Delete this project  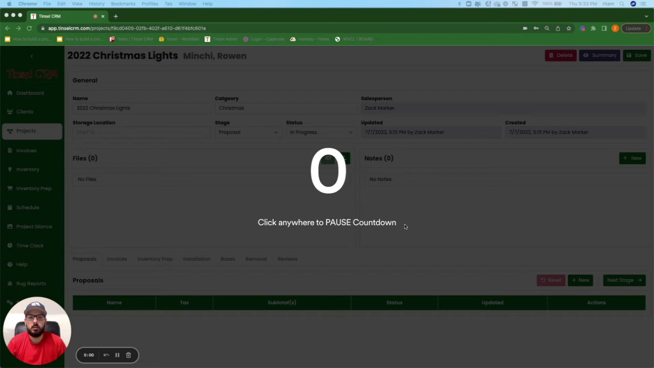(x=560, y=55)
